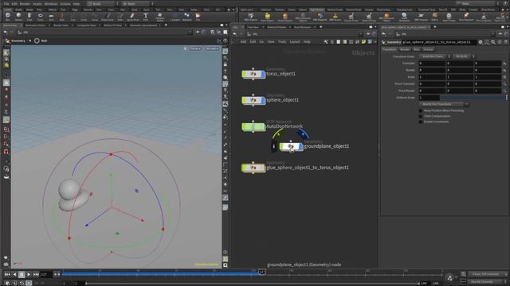Viewport: 510px width, 286px height.
Task: Toggle display flag on torus_object1 node
Action: (x=263, y=74)
